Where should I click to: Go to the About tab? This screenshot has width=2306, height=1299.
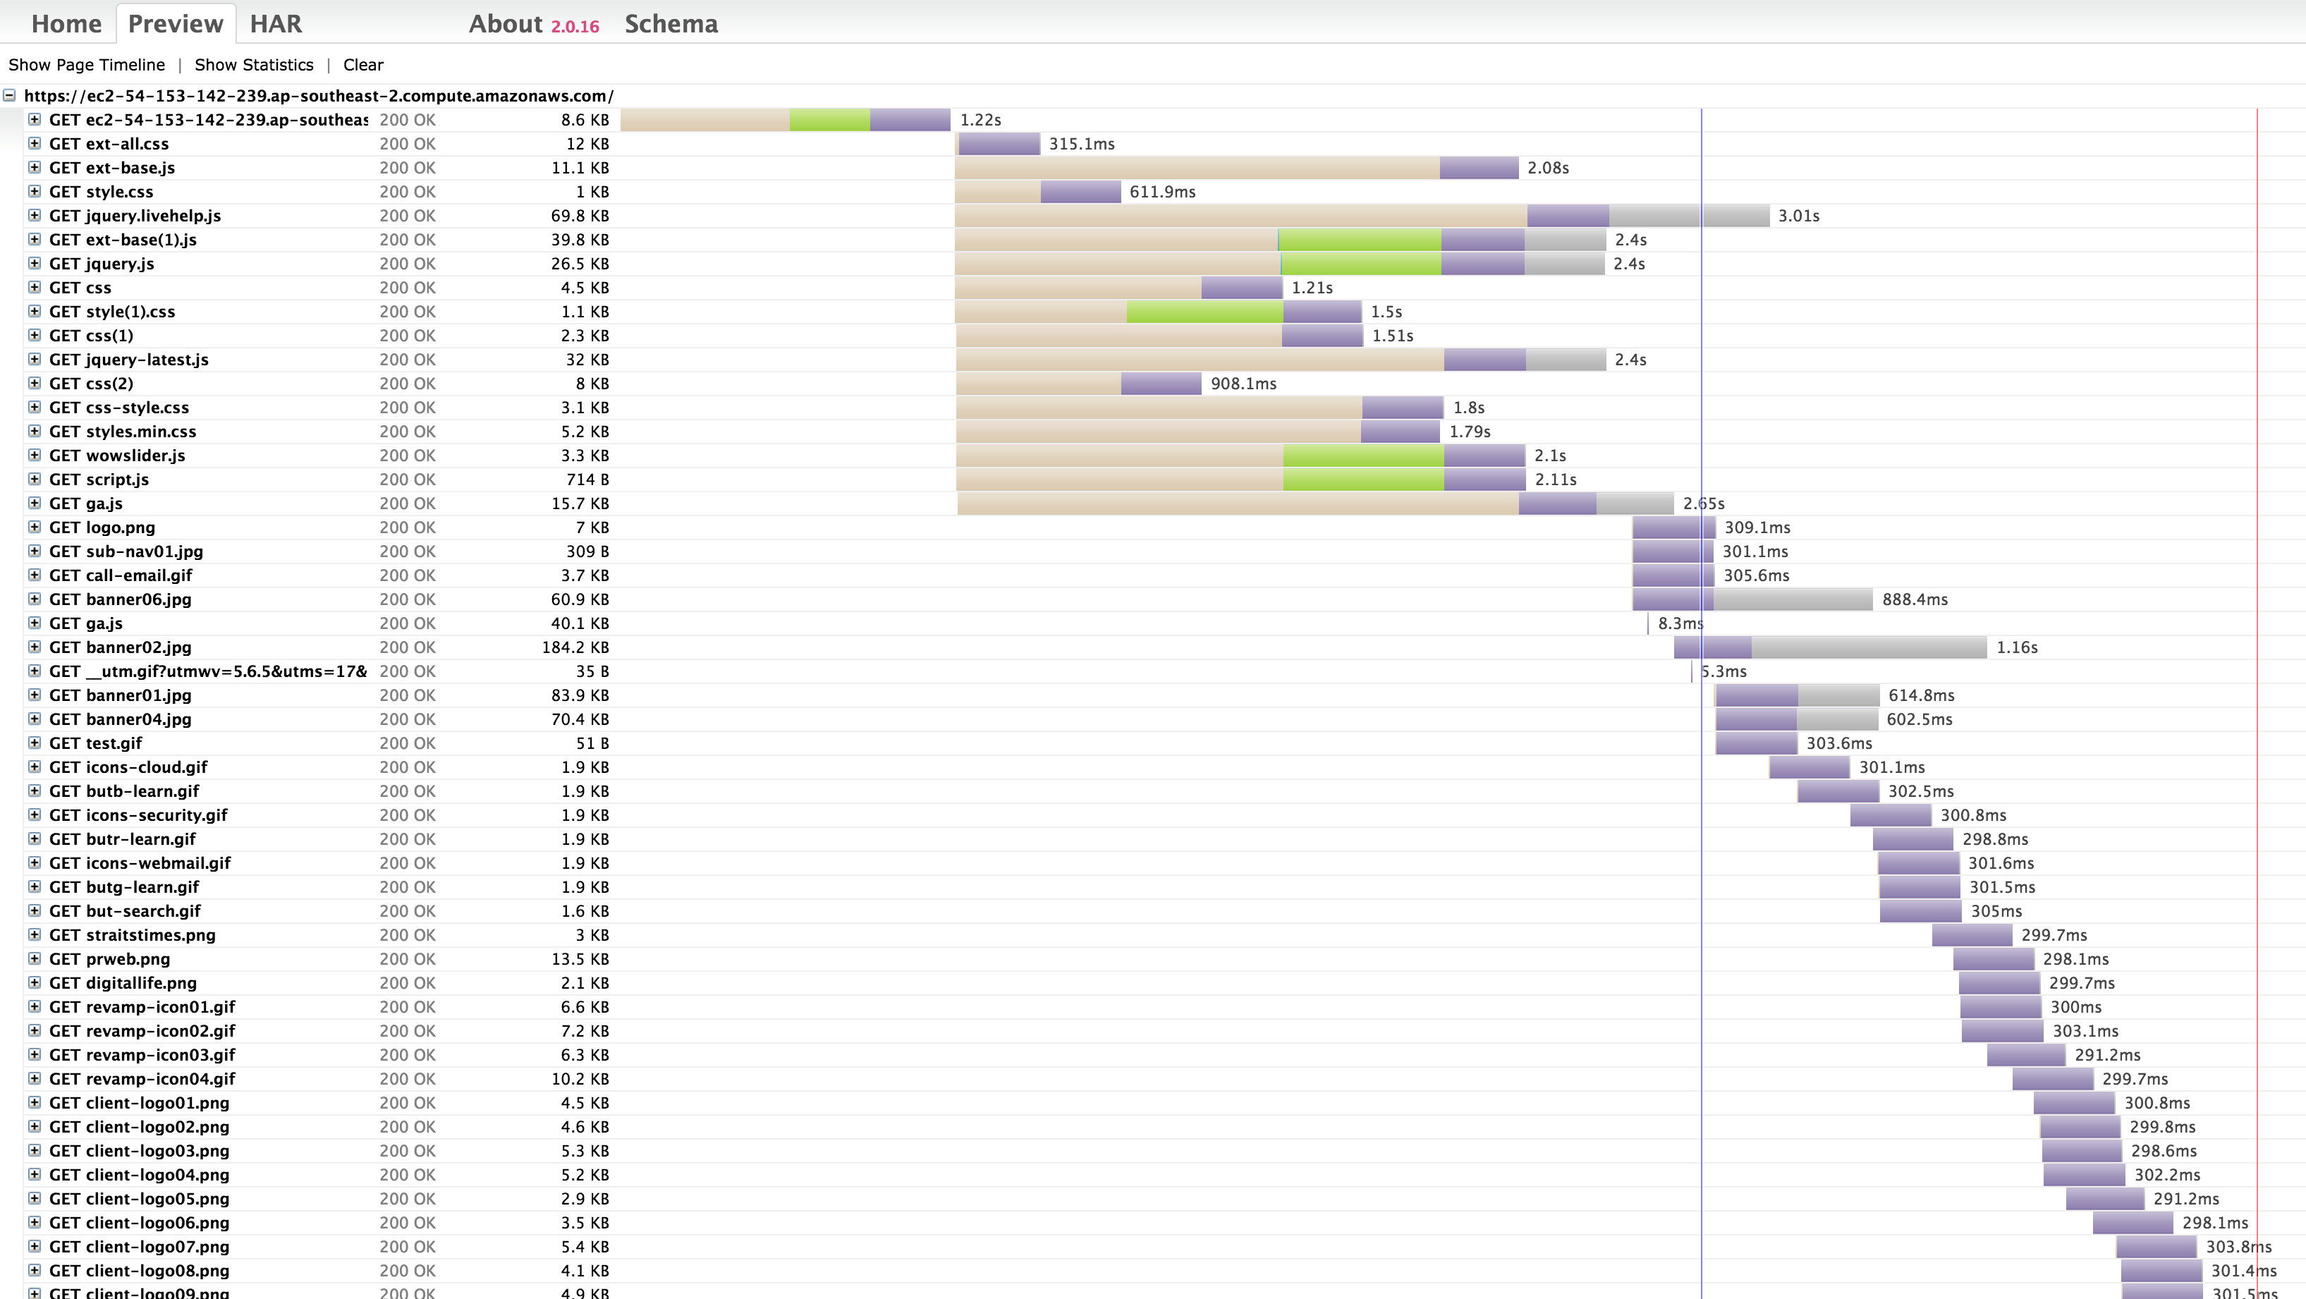[506, 24]
